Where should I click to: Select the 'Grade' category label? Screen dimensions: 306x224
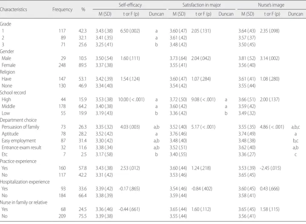(6, 24)
